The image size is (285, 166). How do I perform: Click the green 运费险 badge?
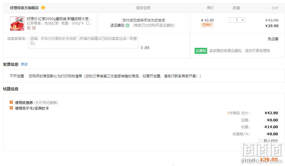(x=201, y=51)
